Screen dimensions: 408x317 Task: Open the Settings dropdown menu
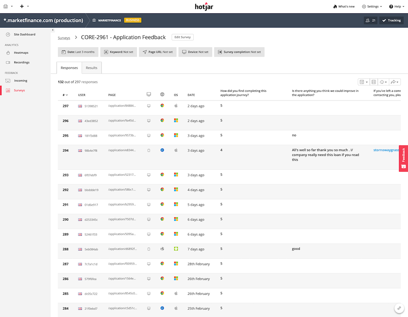point(372,7)
